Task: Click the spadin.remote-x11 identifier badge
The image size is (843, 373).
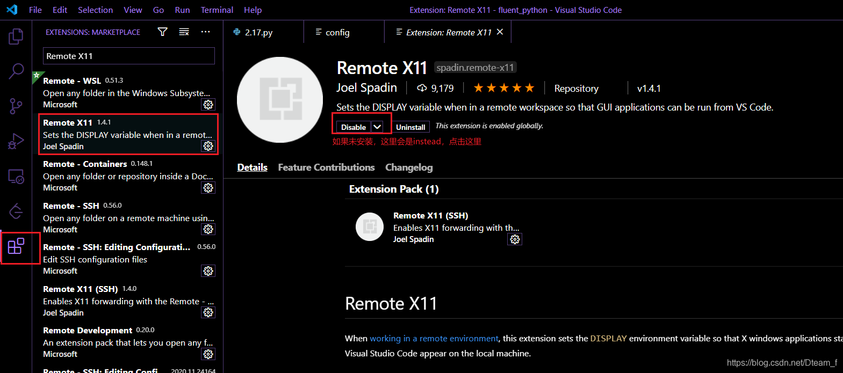Action: [x=475, y=68]
